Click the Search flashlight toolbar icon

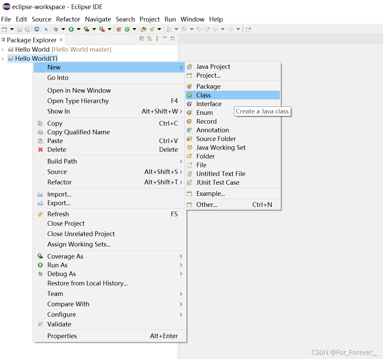point(152,29)
